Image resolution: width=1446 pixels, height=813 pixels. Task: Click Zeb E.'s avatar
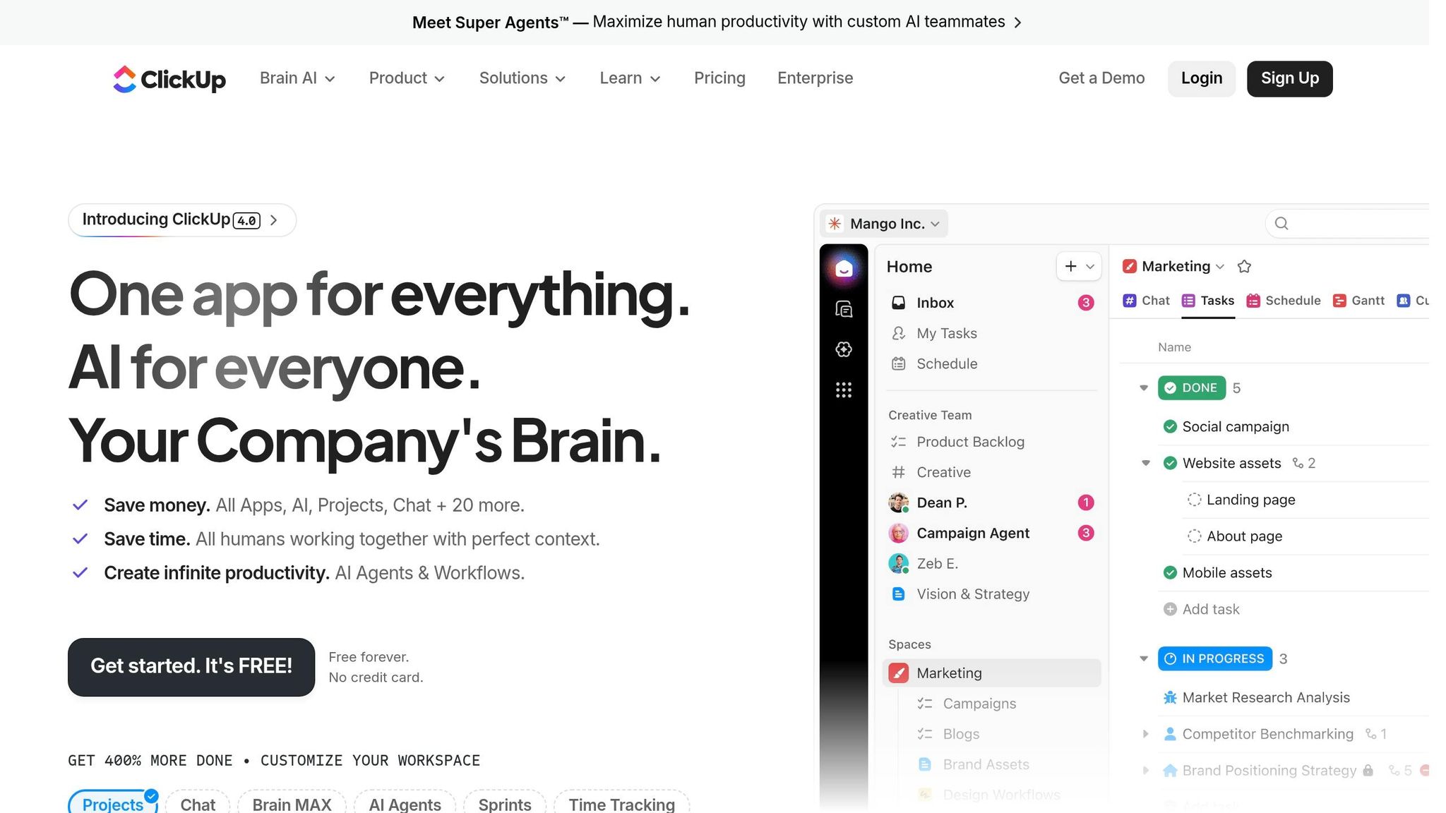[x=899, y=563]
